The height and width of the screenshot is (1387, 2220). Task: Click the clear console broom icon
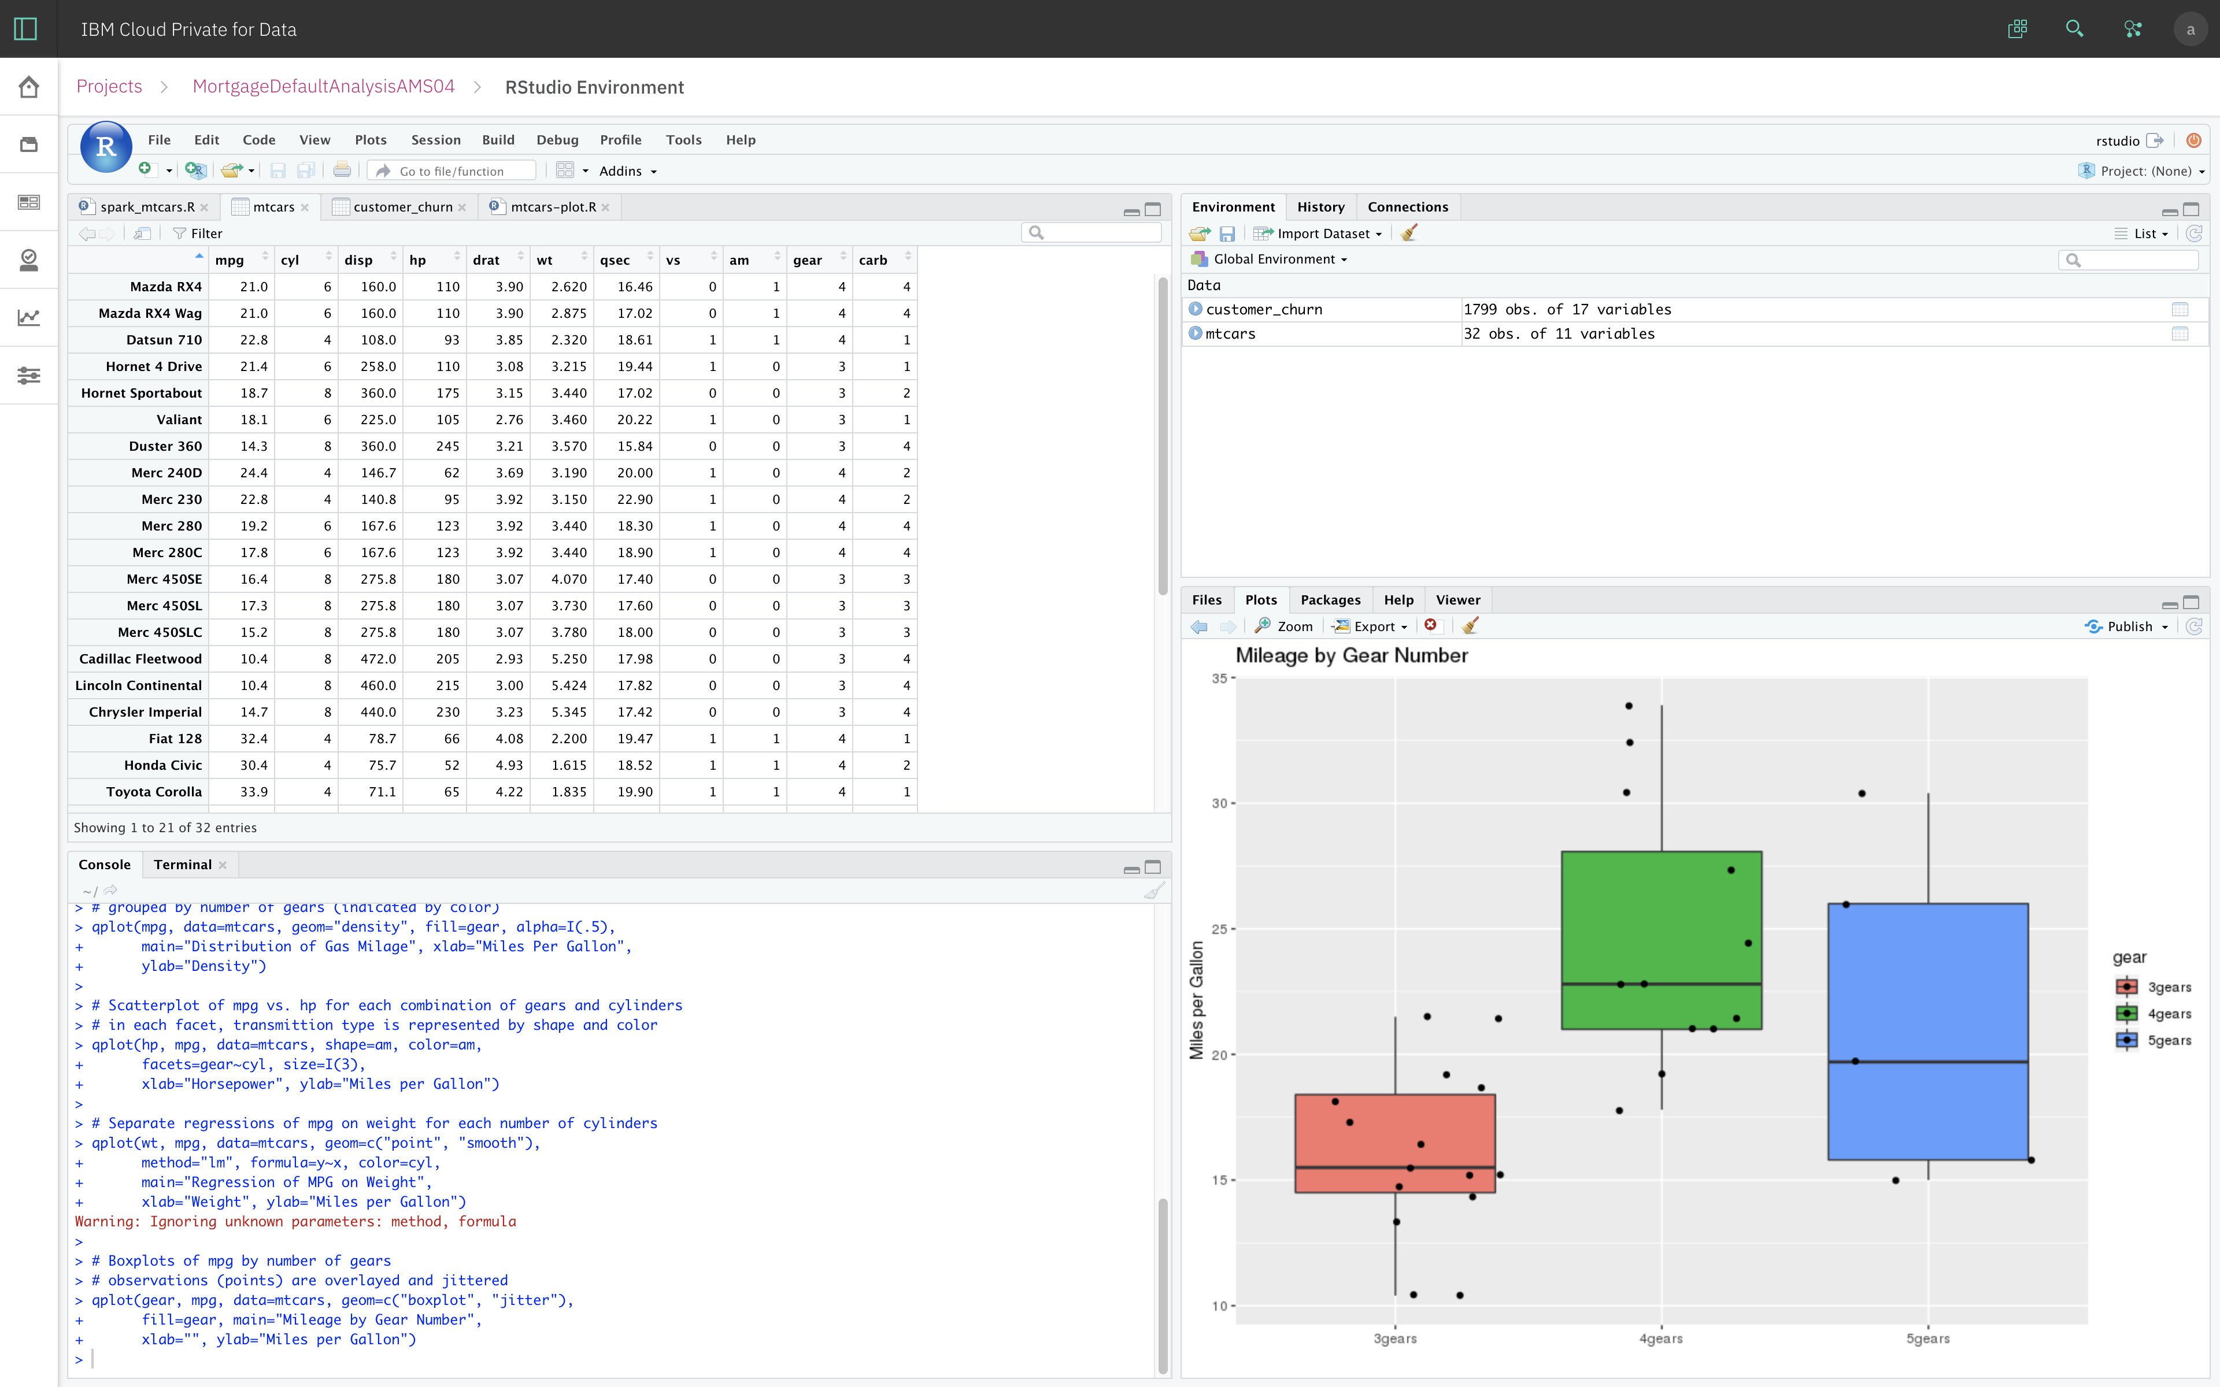click(x=1154, y=890)
